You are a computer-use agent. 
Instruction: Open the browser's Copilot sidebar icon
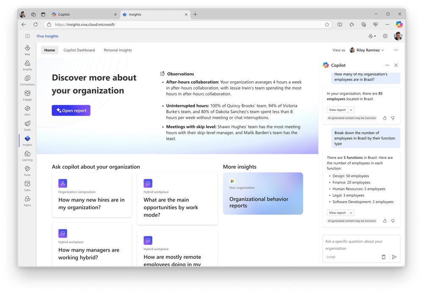[399, 25]
